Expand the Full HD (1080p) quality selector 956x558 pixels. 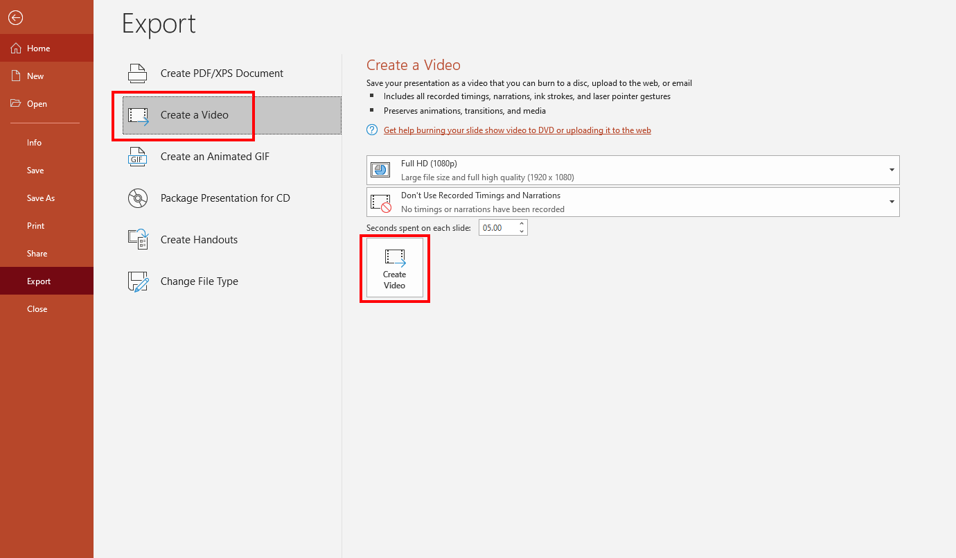tap(892, 169)
